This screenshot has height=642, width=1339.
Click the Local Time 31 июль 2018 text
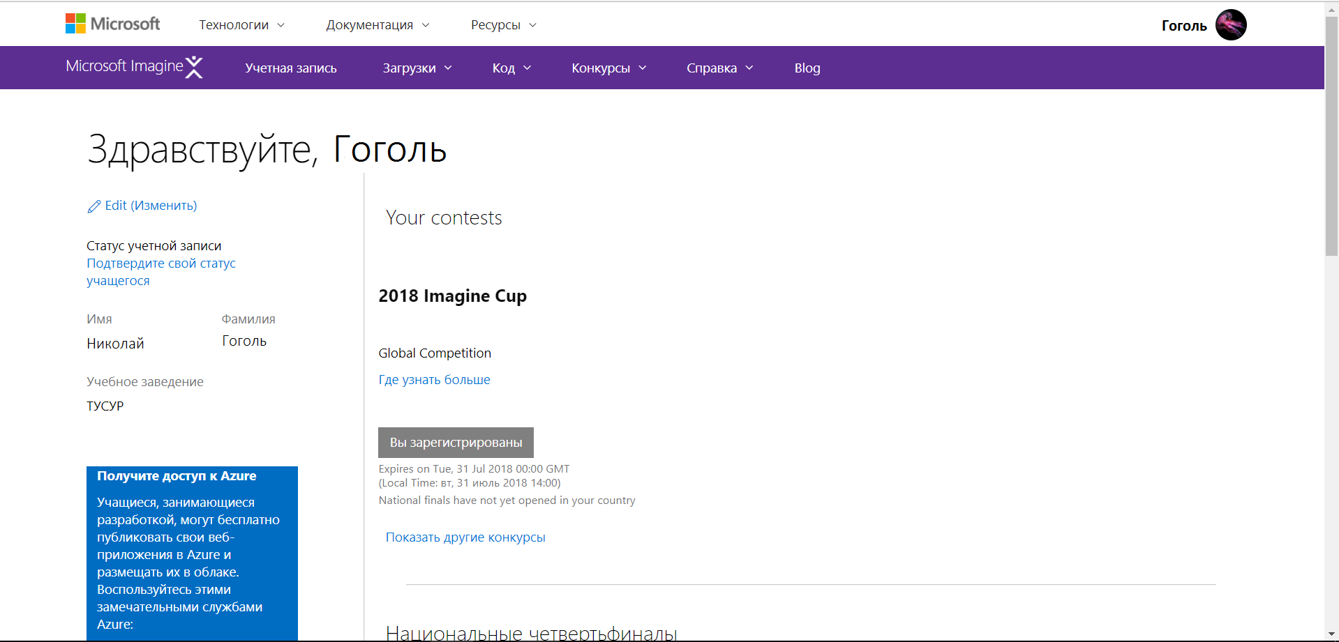[469, 483]
